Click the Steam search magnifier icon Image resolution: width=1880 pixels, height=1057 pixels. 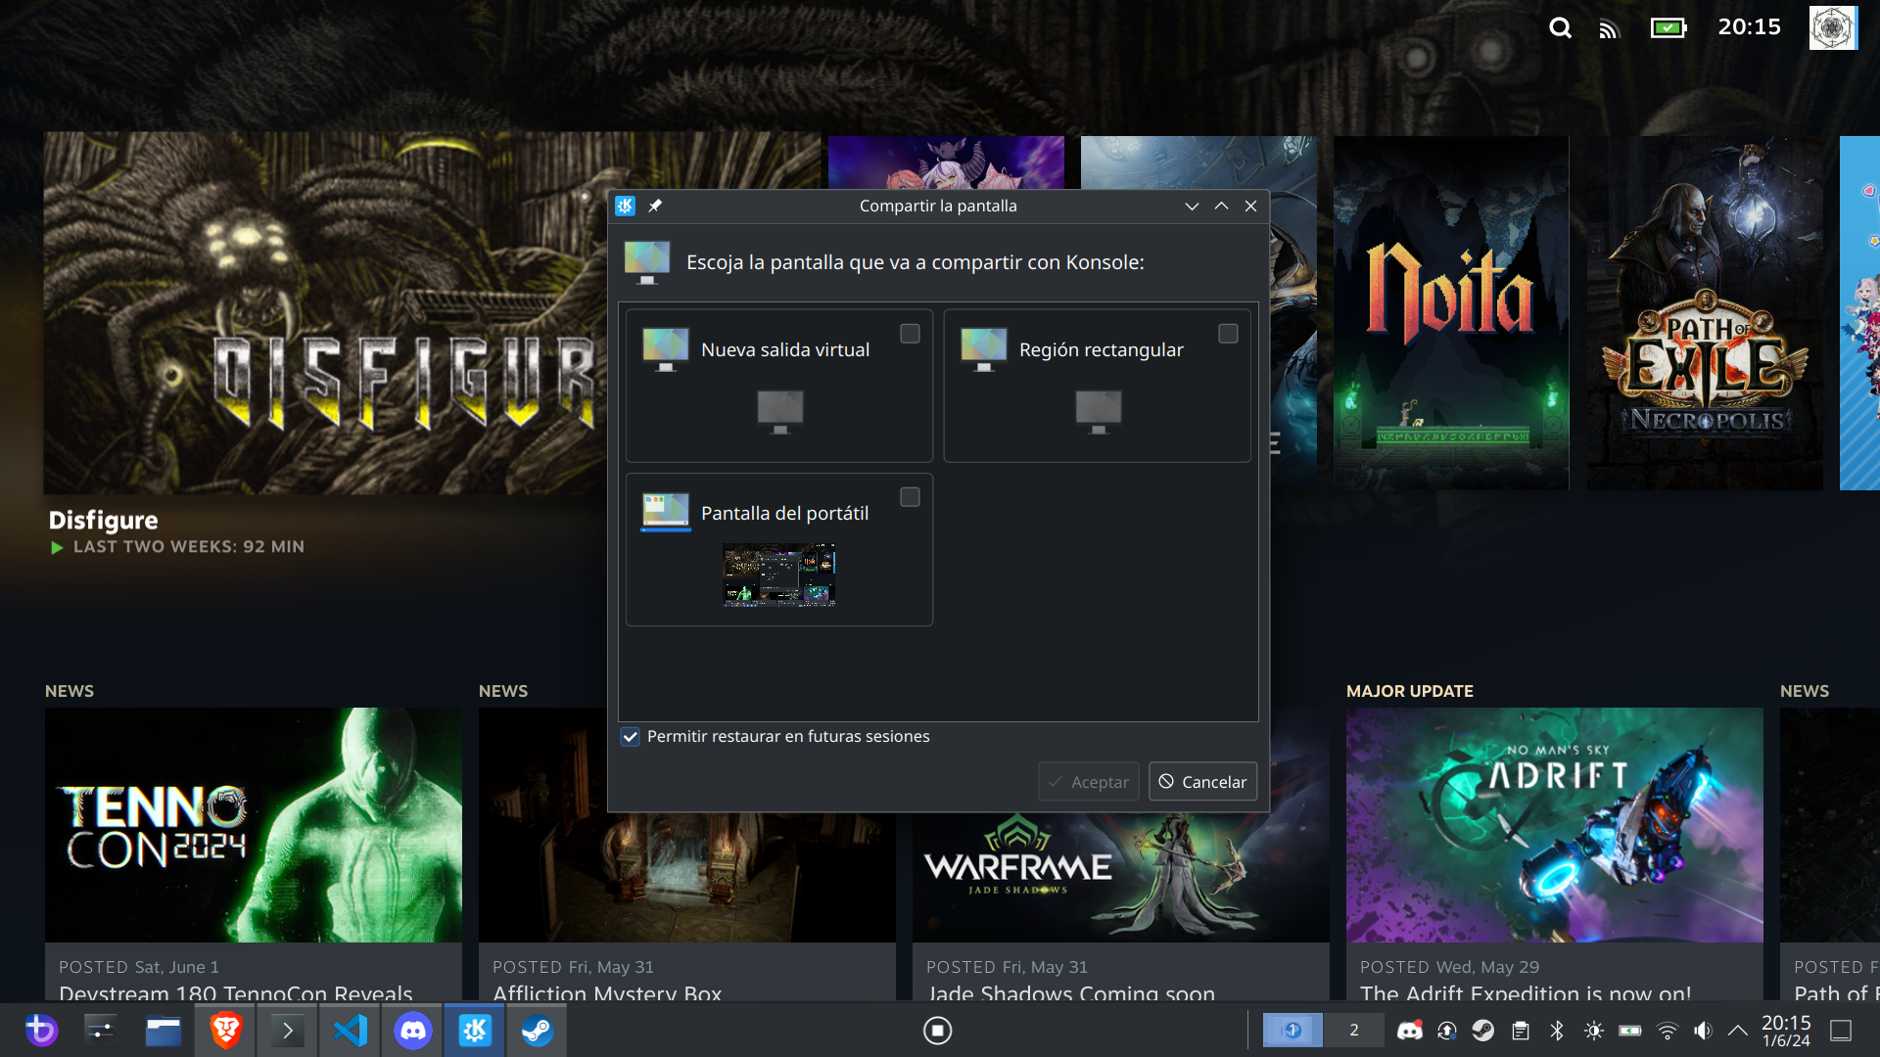tap(1560, 28)
